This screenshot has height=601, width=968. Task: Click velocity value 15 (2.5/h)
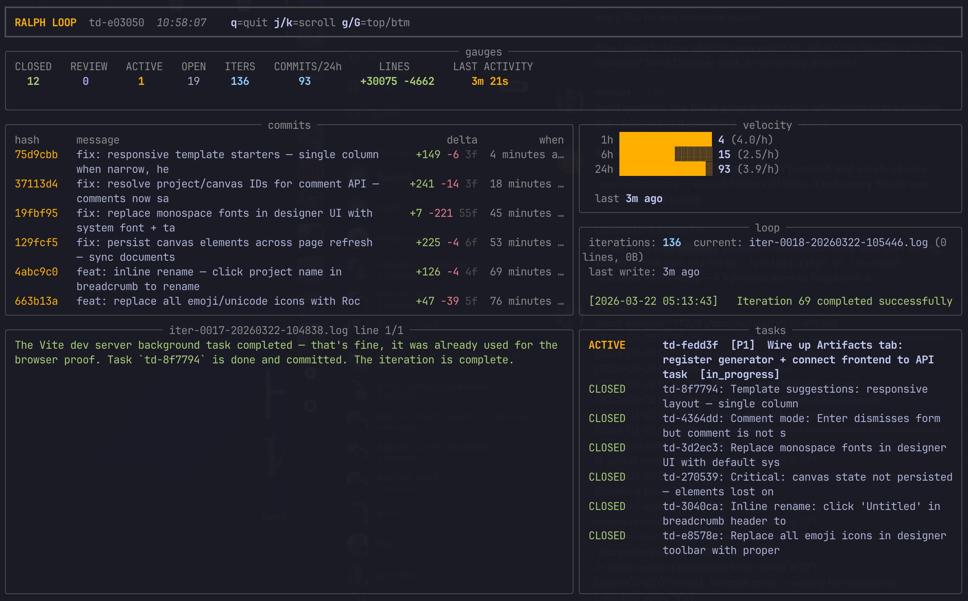pos(748,155)
